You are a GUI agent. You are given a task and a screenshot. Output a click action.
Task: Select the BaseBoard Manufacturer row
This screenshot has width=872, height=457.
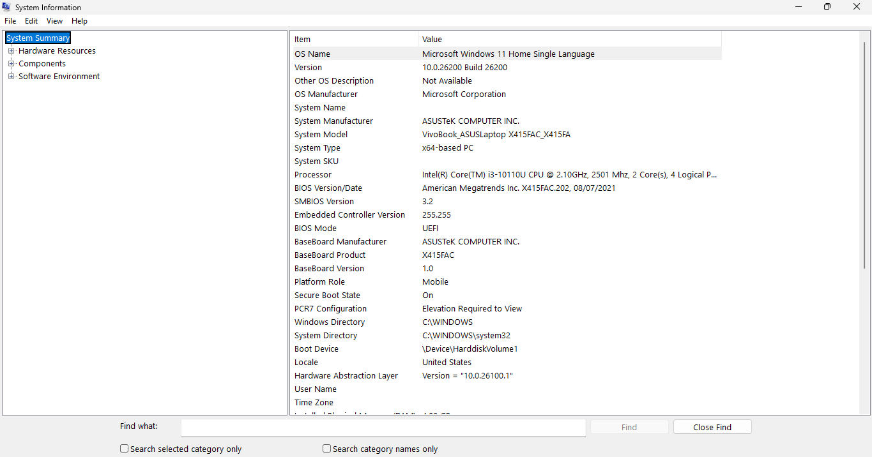click(507, 242)
